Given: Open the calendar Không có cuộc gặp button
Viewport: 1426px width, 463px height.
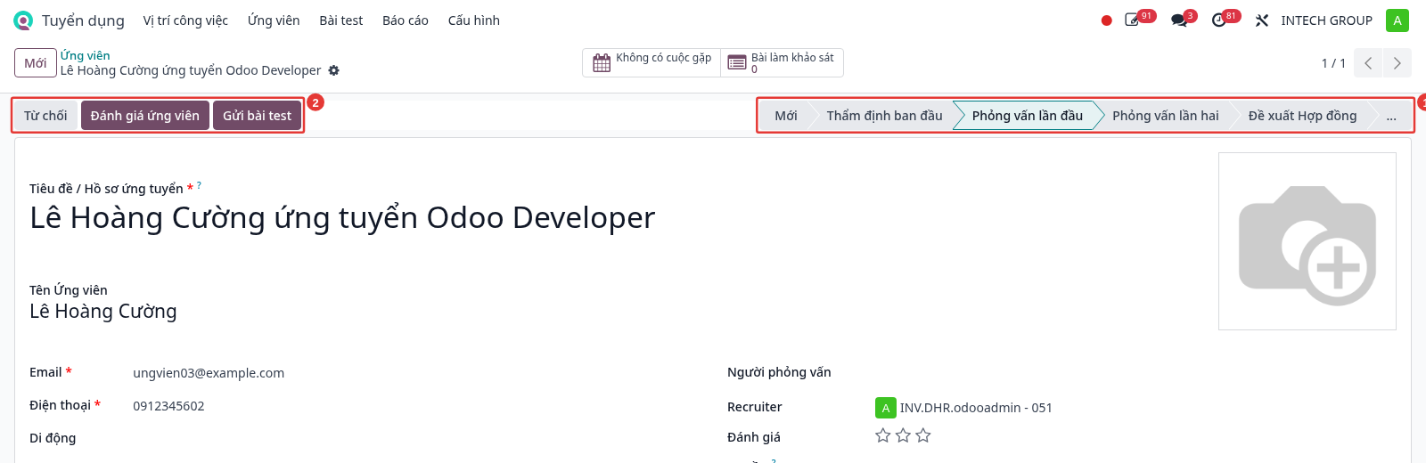Looking at the screenshot, I should (652, 63).
